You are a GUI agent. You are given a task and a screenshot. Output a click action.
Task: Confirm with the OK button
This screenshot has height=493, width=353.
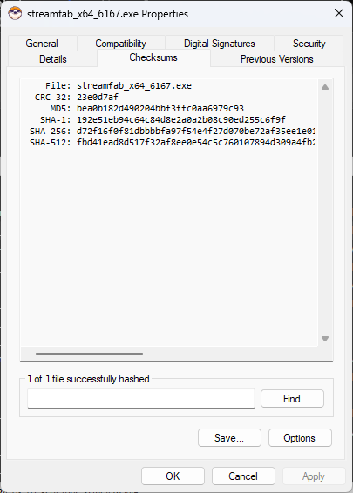173,476
